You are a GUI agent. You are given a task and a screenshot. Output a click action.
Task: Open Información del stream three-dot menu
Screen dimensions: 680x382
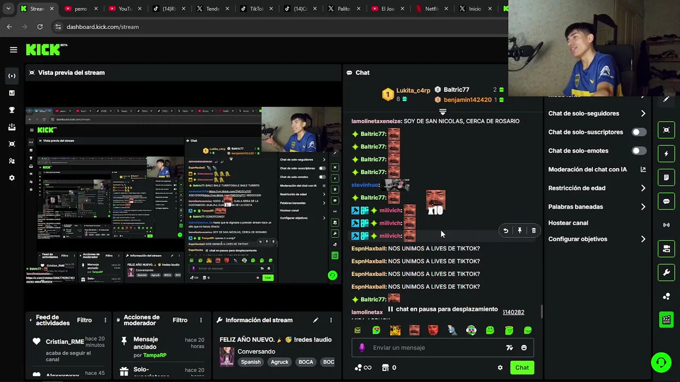click(x=331, y=320)
